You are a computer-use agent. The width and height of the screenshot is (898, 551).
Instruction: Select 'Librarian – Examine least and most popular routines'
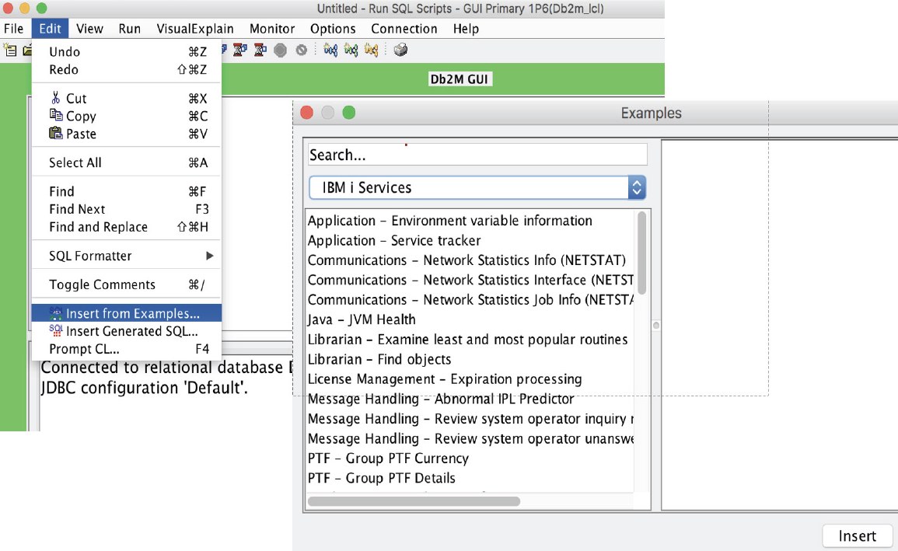[470, 340]
